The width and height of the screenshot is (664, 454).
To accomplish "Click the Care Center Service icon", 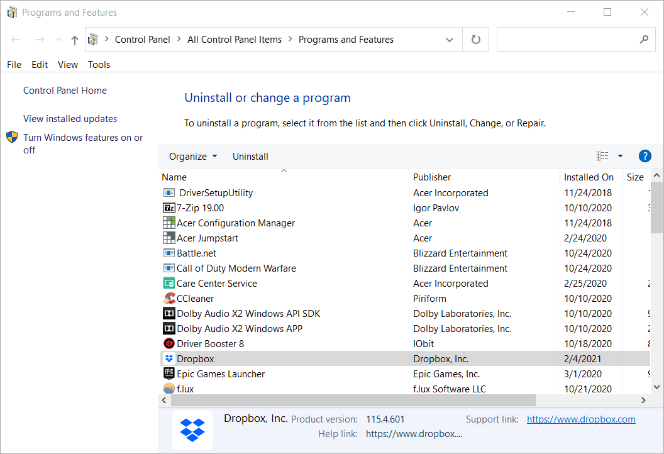I will tap(169, 284).
